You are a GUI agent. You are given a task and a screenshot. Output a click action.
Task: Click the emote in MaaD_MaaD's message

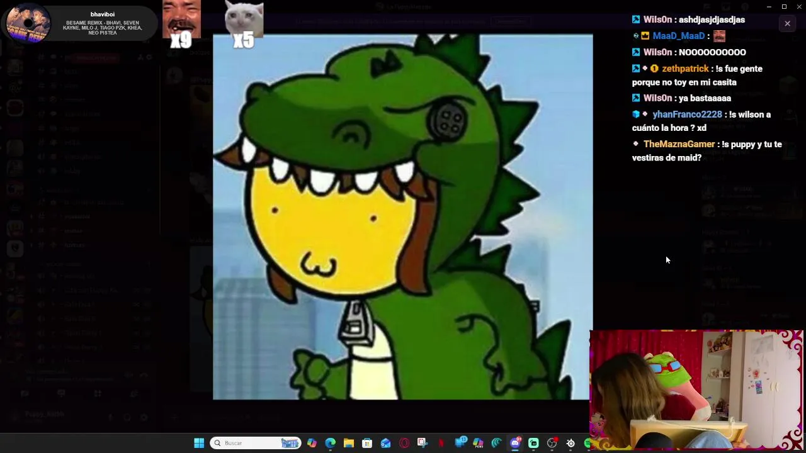pyautogui.click(x=719, y=36)
